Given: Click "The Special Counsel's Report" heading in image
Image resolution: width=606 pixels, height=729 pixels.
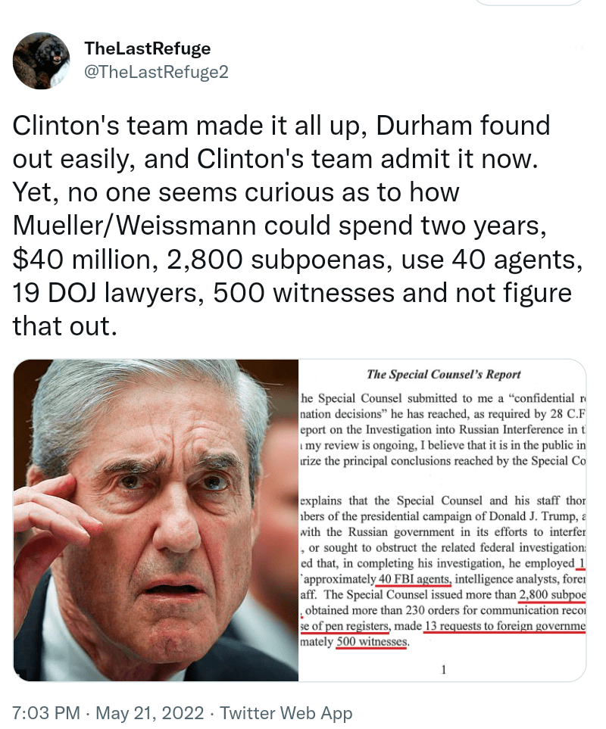Looking at the screenshot, I should pos(444,374).
